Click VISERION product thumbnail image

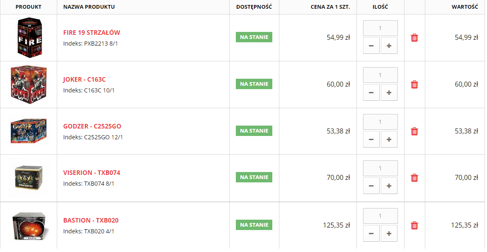pos(29,178)
